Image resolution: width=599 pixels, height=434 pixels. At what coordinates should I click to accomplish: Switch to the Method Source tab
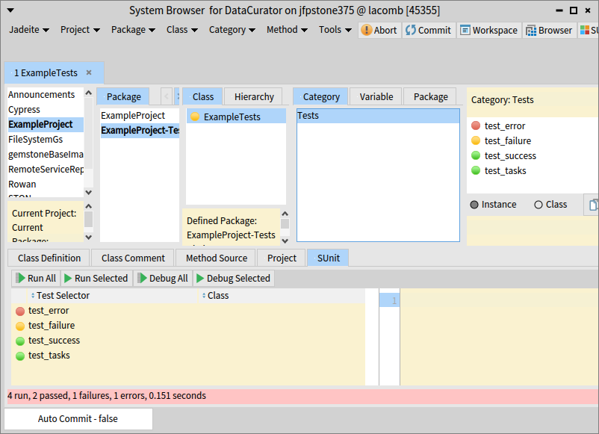coord(216,258)
